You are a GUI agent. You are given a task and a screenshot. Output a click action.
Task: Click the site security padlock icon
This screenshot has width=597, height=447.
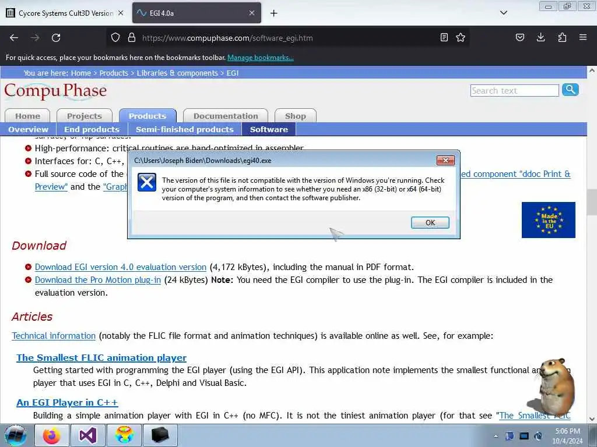tap(132, 38)
